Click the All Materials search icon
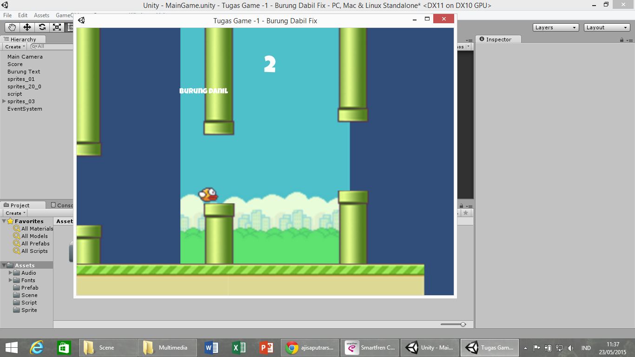635x357 pixels. click(17, 229)
